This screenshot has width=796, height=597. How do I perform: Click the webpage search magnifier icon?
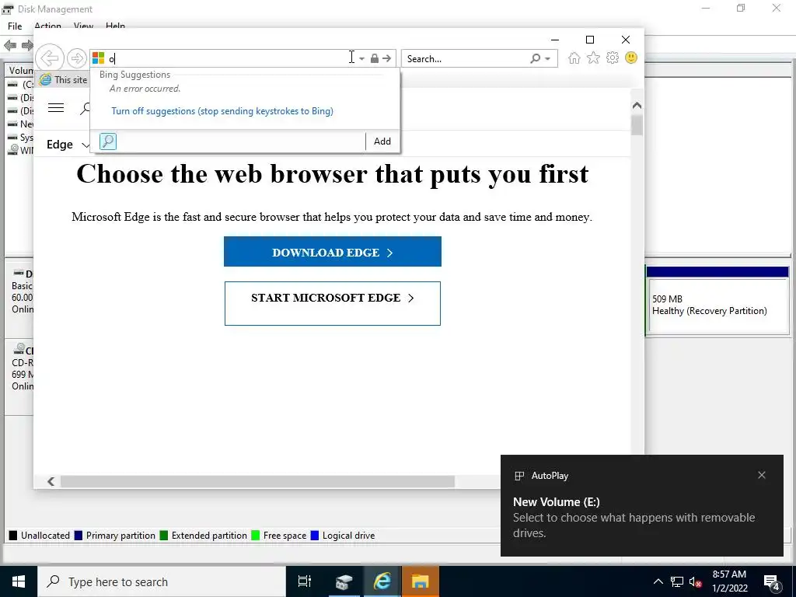(86, 108)
